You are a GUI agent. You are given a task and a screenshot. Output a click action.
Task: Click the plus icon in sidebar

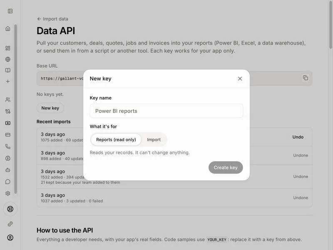pyautogui.click(x=8, y=81)
